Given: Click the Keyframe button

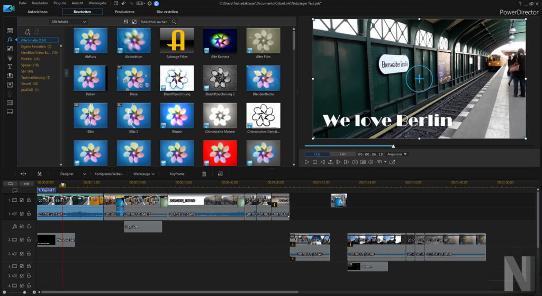Looking at the screenshot, I should (177, 173).
